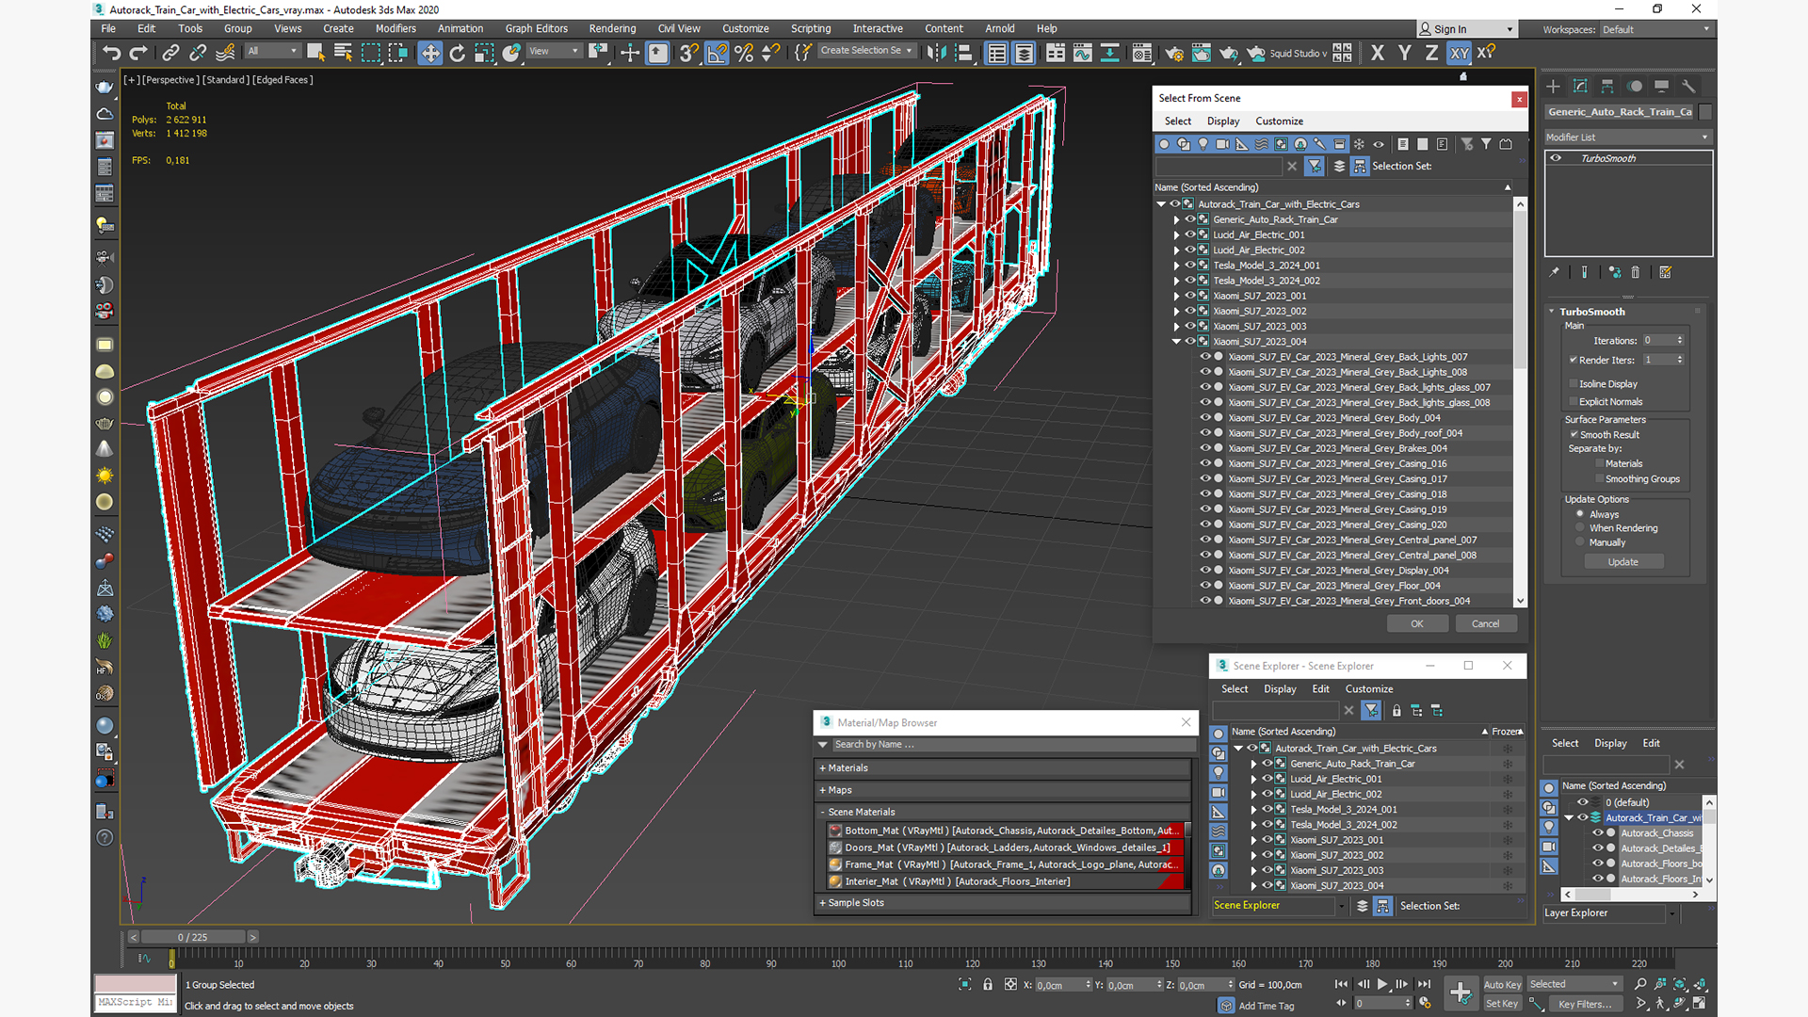Go to the end frame
The image size is (1808, 1017).
[x=1424, y=984]
